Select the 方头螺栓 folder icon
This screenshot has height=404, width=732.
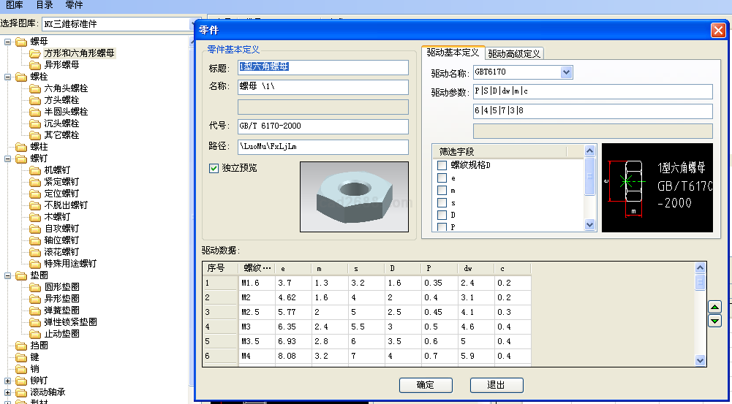(x=35, y=100)
